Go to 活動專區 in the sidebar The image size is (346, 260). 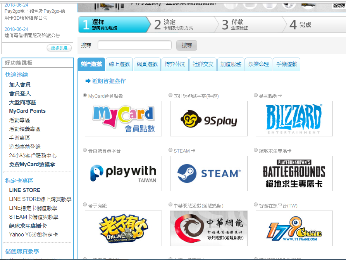20,120
